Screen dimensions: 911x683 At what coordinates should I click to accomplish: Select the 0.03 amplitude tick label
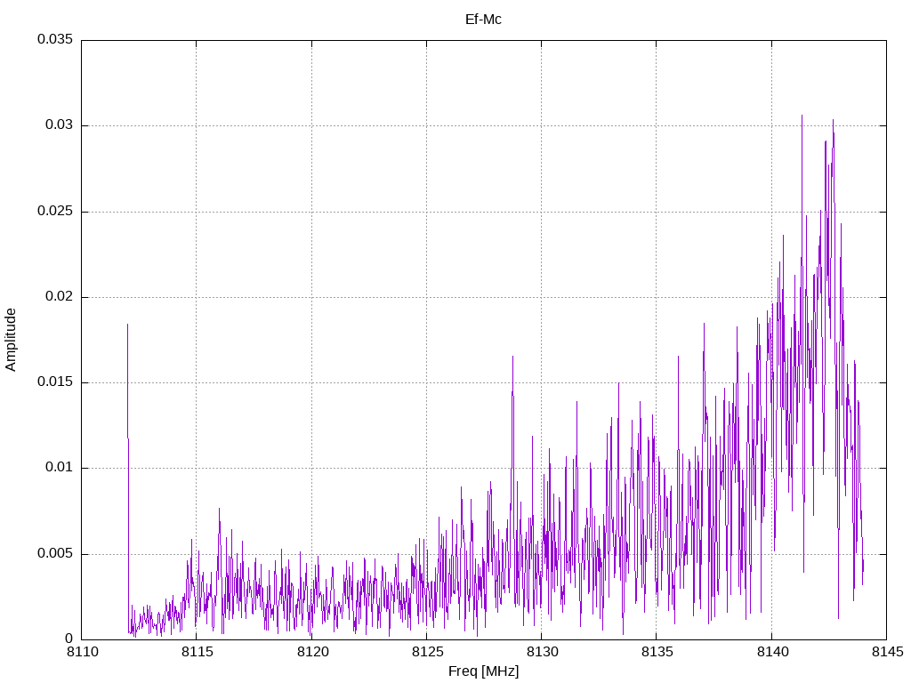click(x=57, y=125)
